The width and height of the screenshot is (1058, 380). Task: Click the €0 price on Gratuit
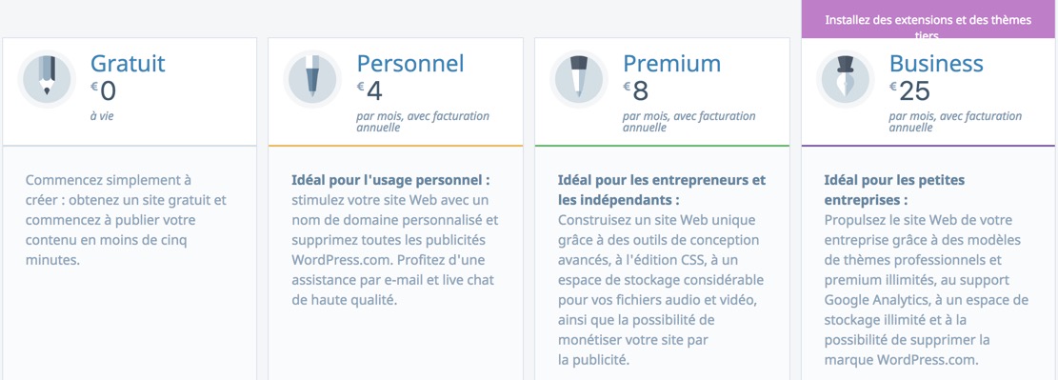104,91
